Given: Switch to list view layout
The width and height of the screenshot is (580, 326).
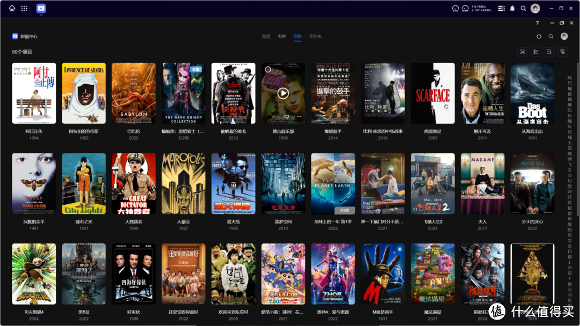Looking at the screenshot, I should (x=535, y=52).
